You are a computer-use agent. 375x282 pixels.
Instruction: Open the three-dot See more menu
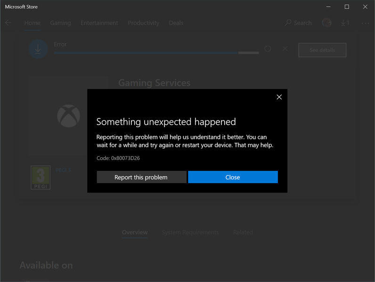tap(366, 23)
